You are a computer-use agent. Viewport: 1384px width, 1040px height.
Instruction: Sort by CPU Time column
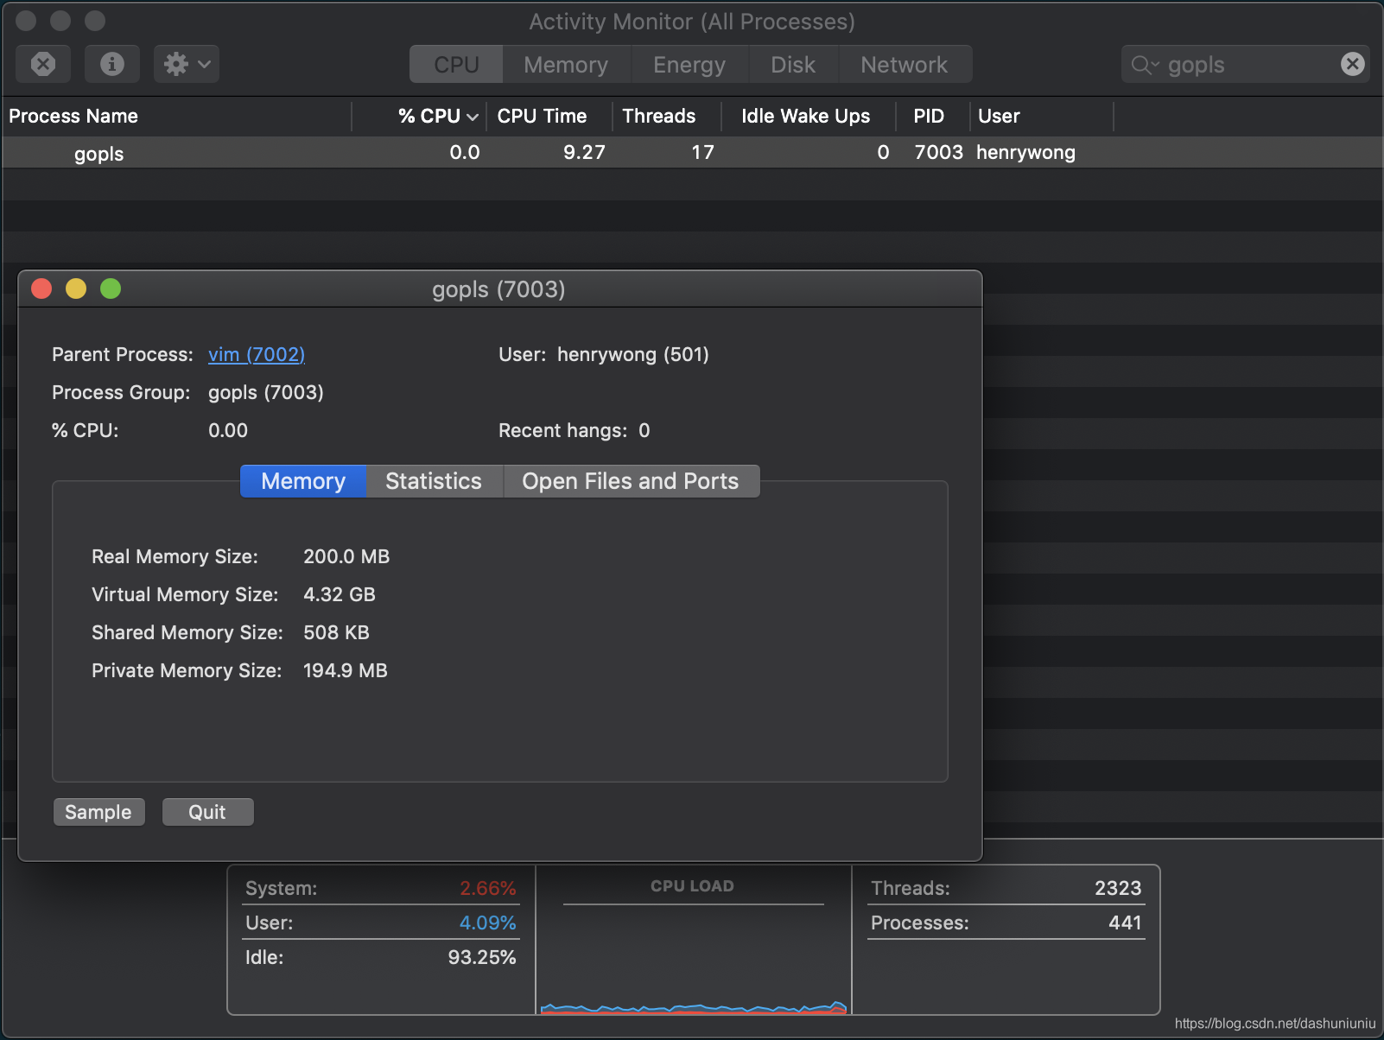coord(549,116)
